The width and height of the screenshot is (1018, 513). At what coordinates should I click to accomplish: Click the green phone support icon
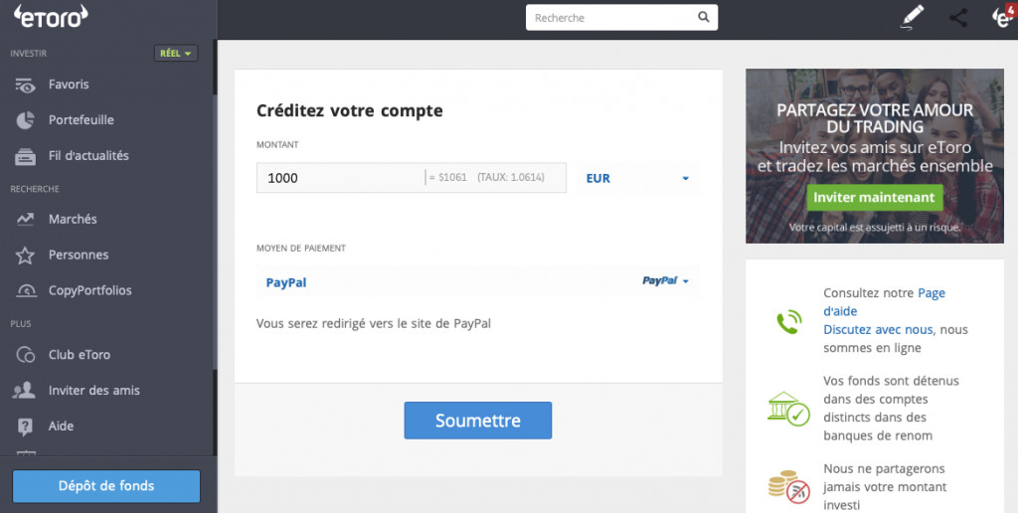[788, 321]
